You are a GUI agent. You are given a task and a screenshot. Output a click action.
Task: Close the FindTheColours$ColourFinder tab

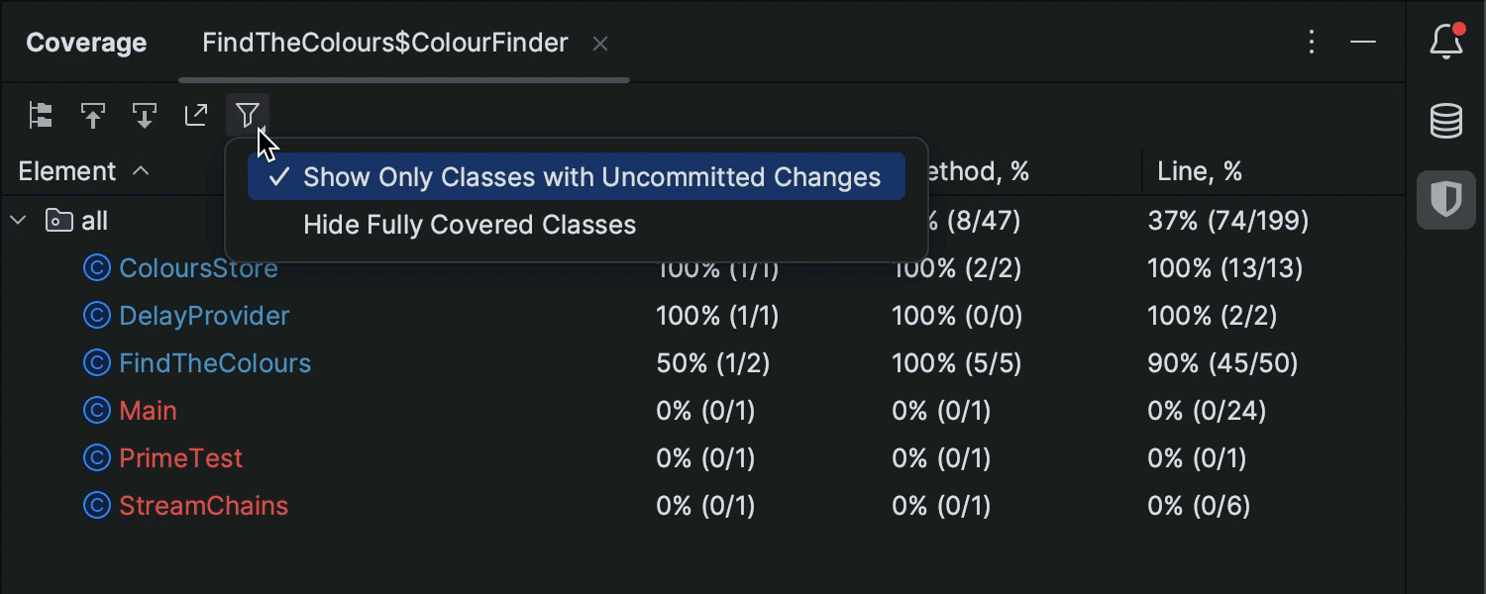[600, 44]
